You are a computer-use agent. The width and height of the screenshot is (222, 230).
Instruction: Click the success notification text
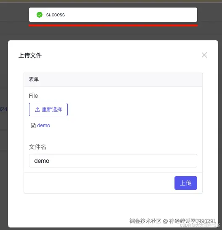55,15
